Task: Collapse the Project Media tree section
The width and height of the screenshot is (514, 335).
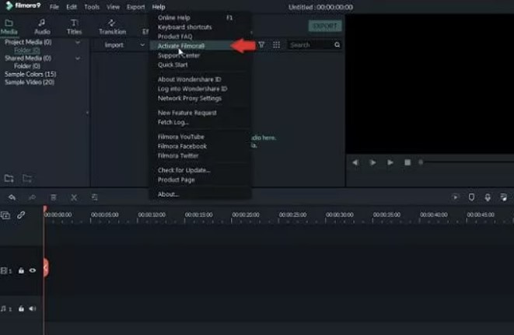Action: pyautogui.click(x=78, y=43)
